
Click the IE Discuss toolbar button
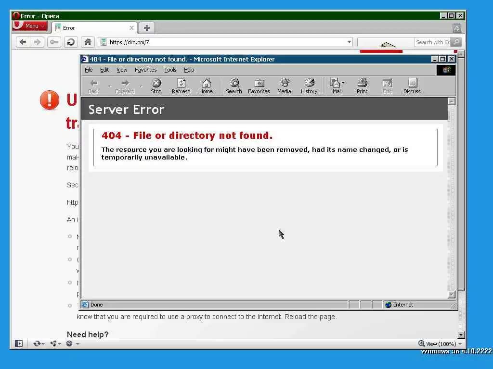coord(412,86)
